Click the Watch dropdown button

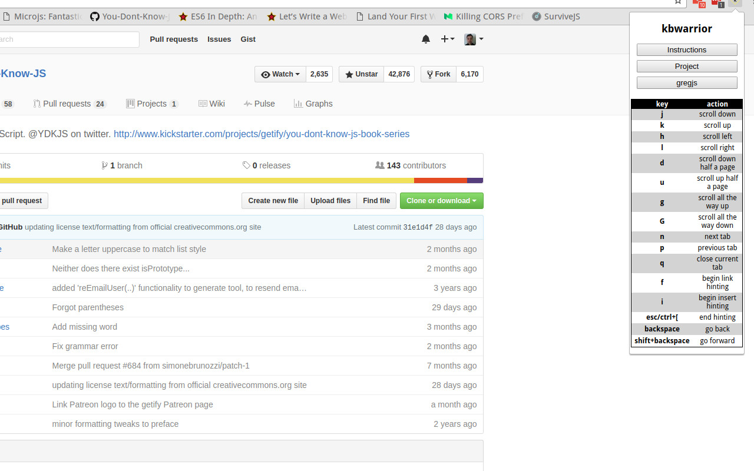point(280,74)
